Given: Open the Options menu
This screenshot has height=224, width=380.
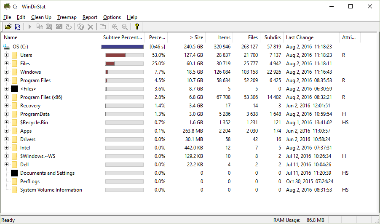Looking at the screenshot, I should [112, 17].
